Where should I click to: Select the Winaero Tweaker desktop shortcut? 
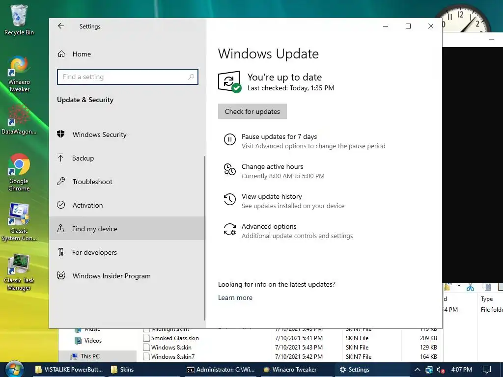(19, 75)
